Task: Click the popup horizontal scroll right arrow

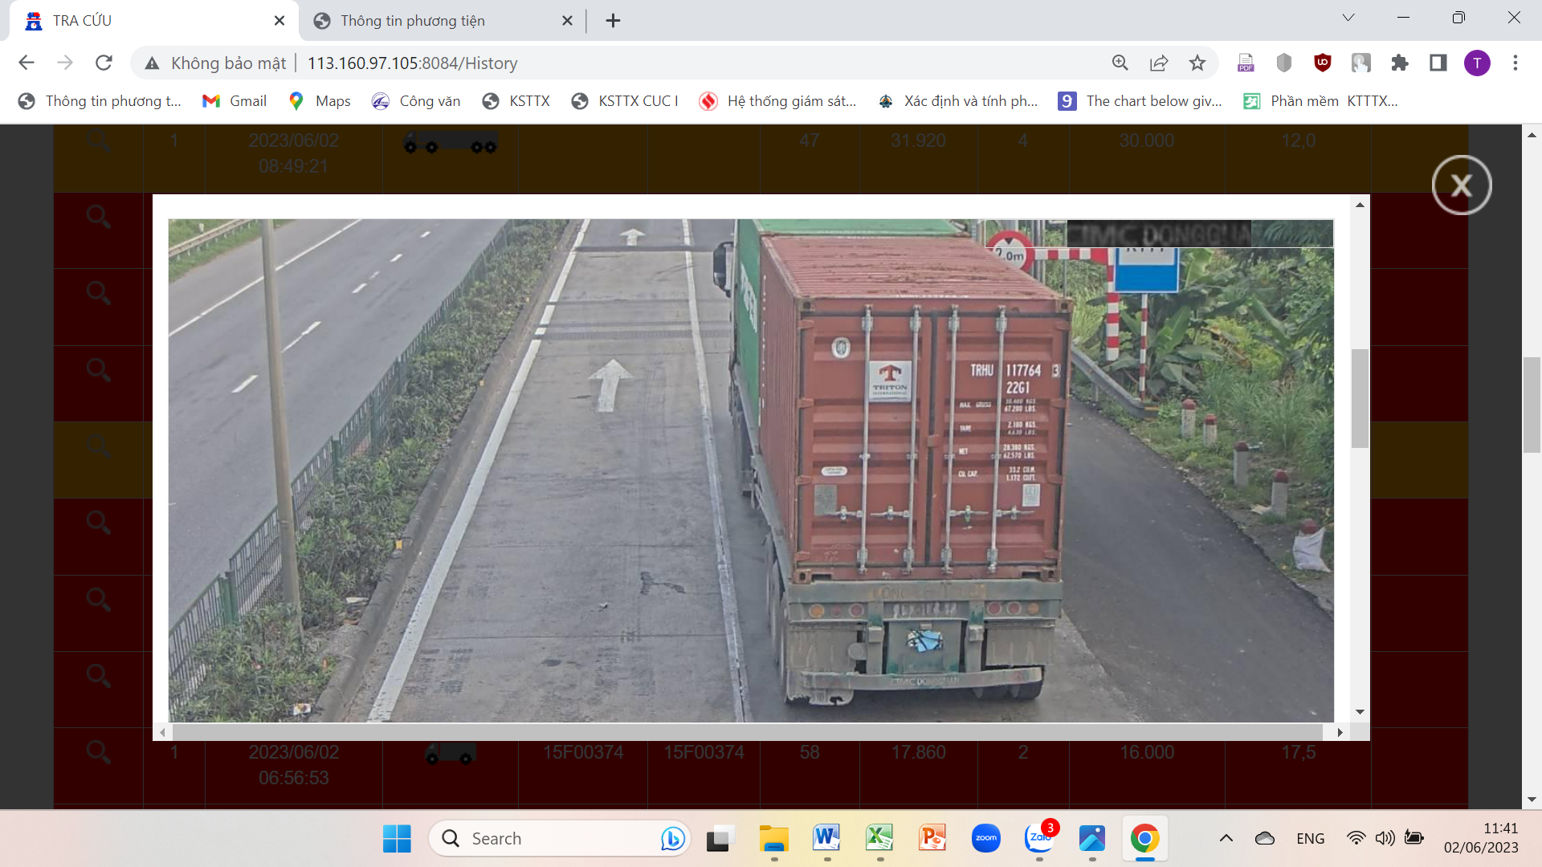Action: (x=1340, y=732)
